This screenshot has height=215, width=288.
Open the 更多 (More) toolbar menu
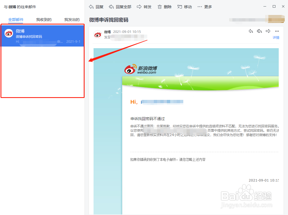pyautogui.click(x=205, y=7)
